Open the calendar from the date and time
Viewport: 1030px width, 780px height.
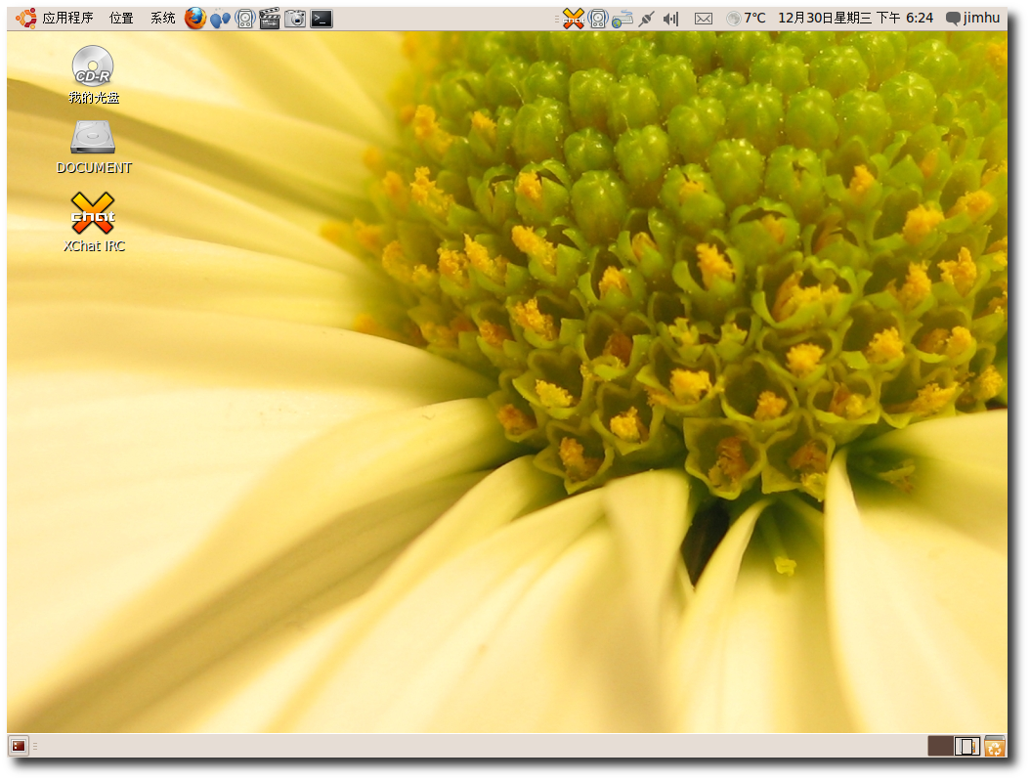[x=855, y=18]
